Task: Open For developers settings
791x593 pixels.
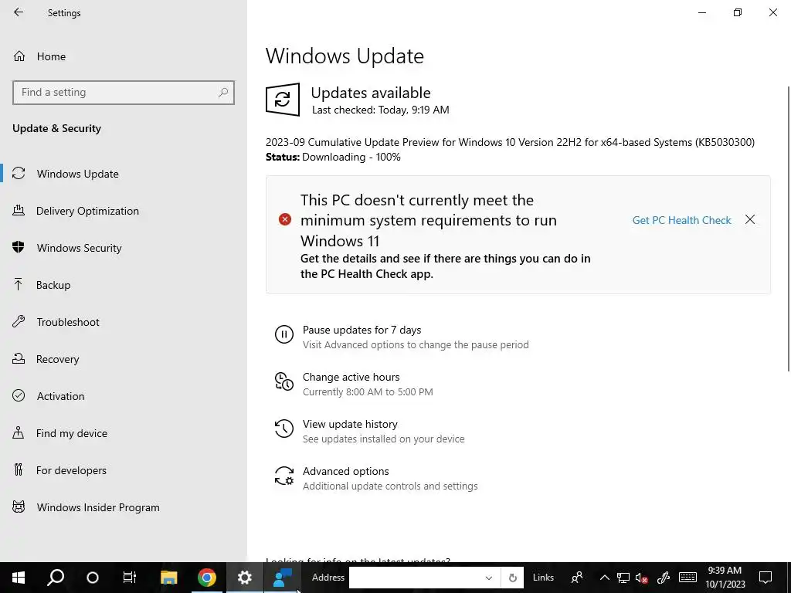Action: (x=71, y=470)
